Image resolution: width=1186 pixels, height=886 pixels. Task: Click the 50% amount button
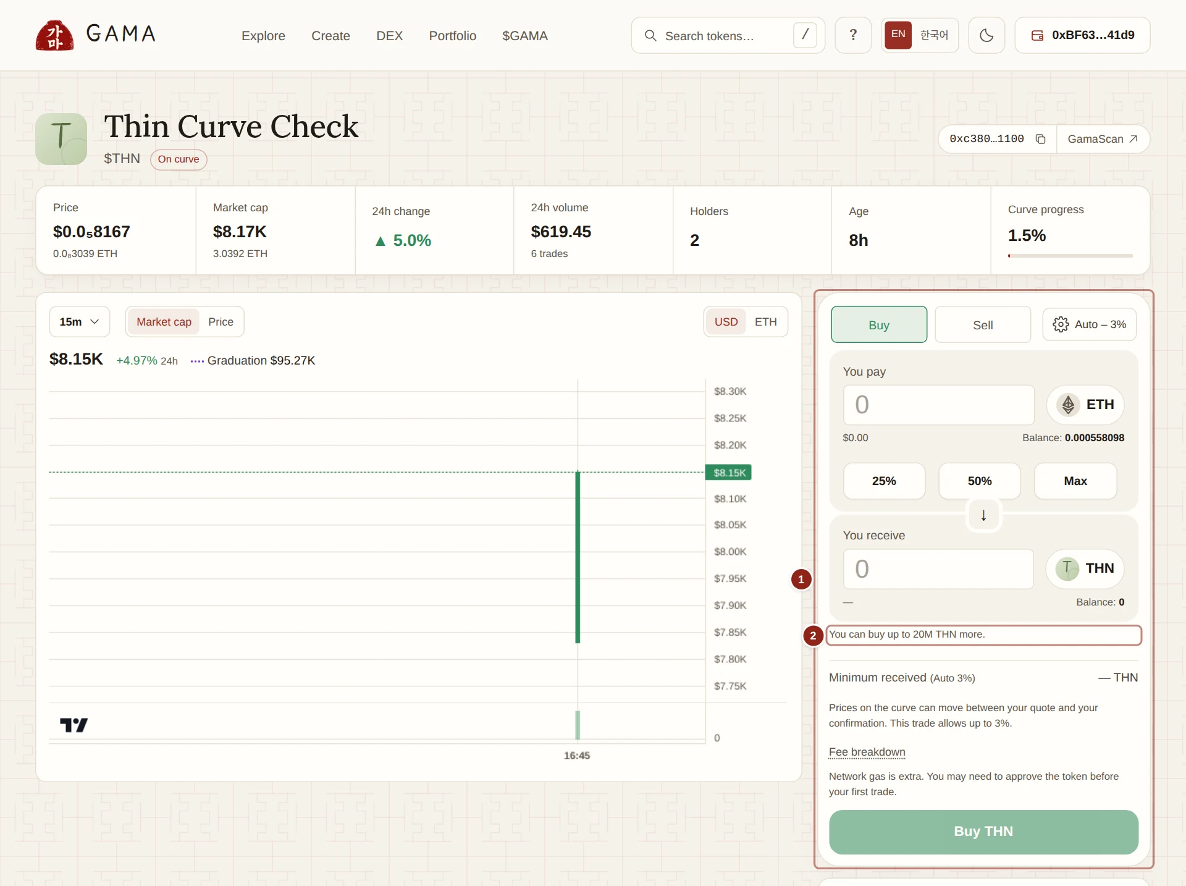pyautogui.click(x=980, y=481)
